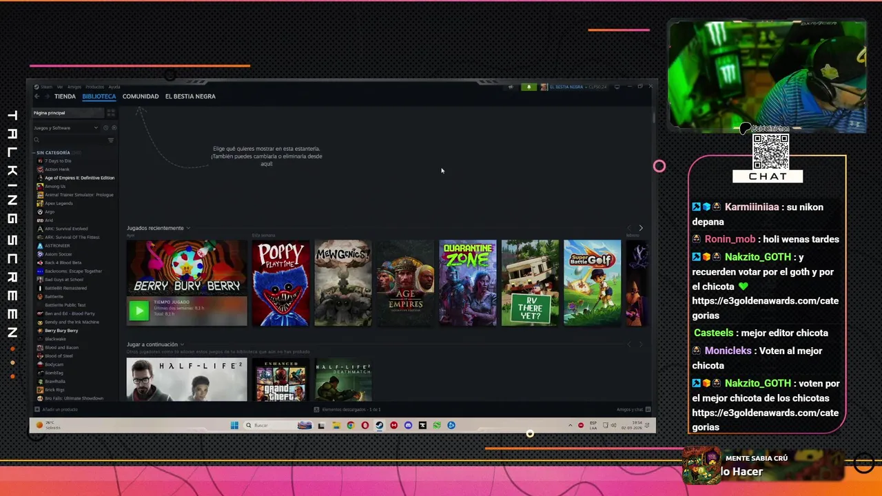The width and height of the screenshot is (882, 496).
Task: Enter Big Picture mode monitor icon
Action: tap(617, 87)
